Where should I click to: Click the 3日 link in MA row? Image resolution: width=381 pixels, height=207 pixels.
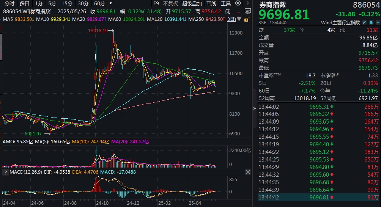pyautogui.click(x=231, y=19)
